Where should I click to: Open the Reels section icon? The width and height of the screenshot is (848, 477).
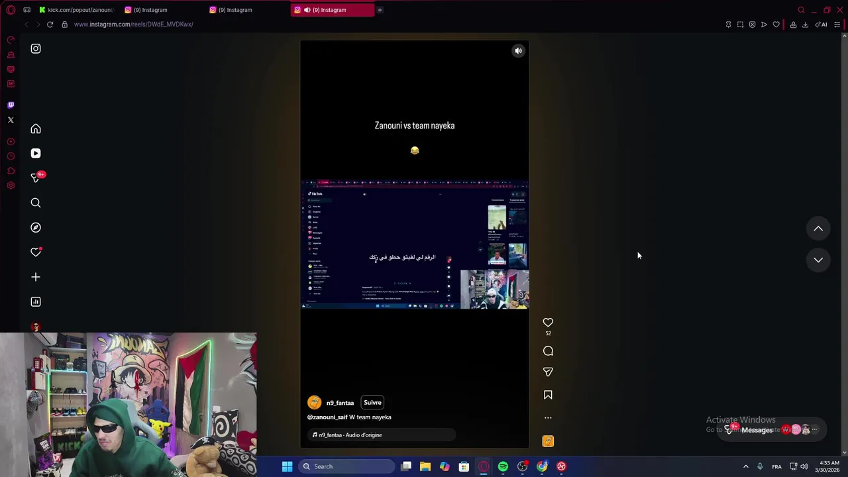click(36, 153)
